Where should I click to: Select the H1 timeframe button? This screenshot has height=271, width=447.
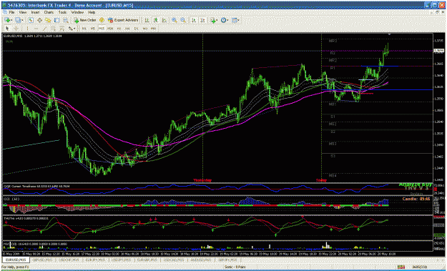tap(119, 29)
